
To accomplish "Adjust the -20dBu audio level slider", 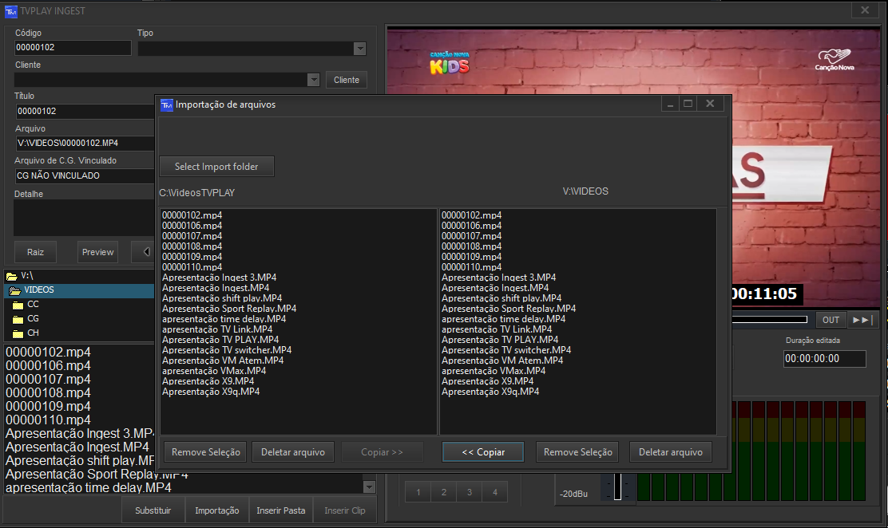I will tap(617, 488).
